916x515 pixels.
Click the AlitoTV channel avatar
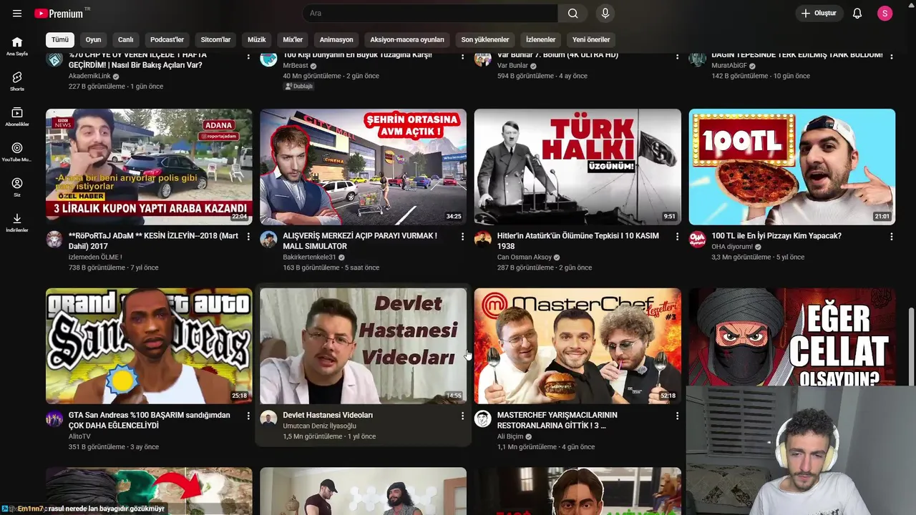click(x=54, y=418)
